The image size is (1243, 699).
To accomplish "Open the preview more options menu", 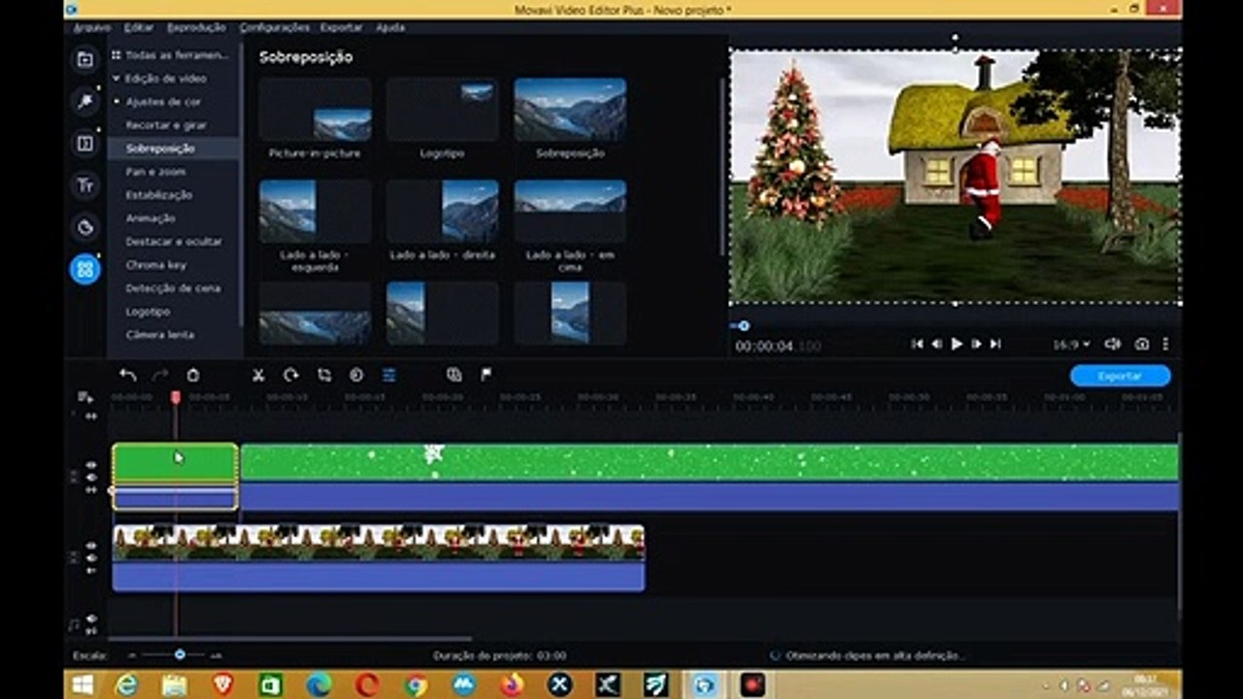I will point(1165,344).
